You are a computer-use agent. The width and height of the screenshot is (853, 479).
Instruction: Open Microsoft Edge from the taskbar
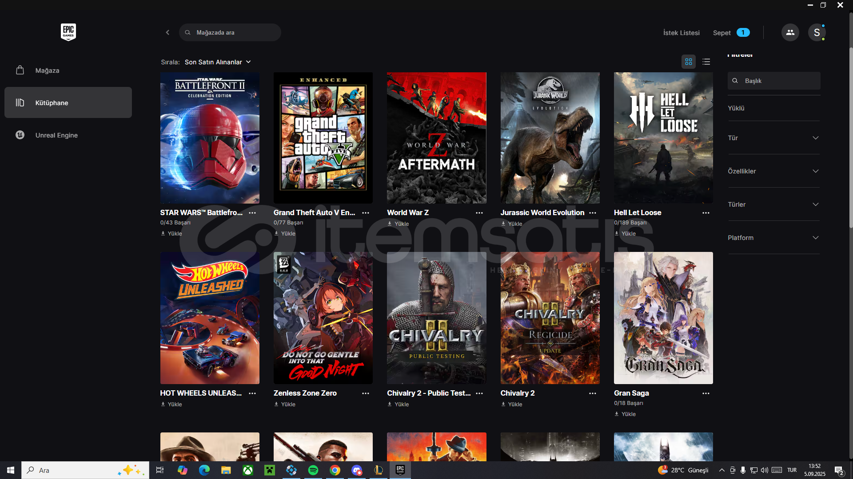pos(204,470)
